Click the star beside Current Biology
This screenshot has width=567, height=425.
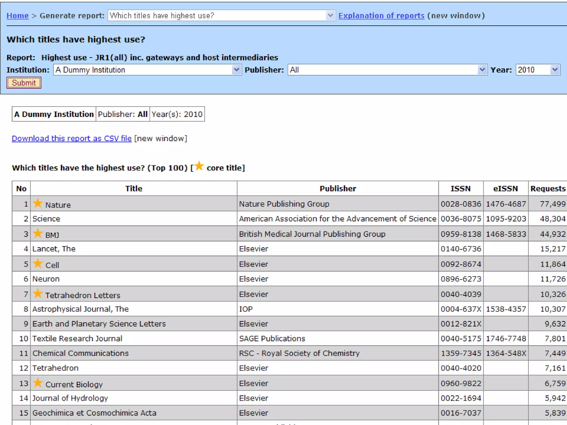(38, 383)
